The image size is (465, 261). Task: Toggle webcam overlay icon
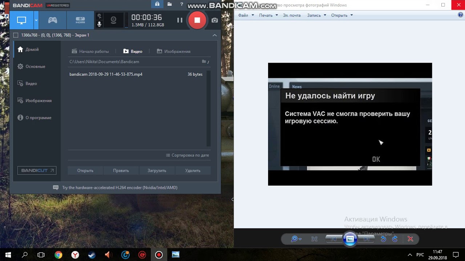pyautogui.click(x=113, y=20)
